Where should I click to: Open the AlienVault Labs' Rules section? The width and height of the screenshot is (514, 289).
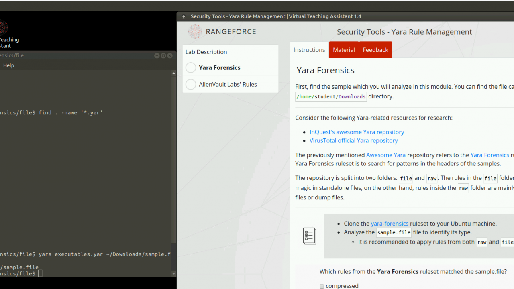[x=230, y=85]
